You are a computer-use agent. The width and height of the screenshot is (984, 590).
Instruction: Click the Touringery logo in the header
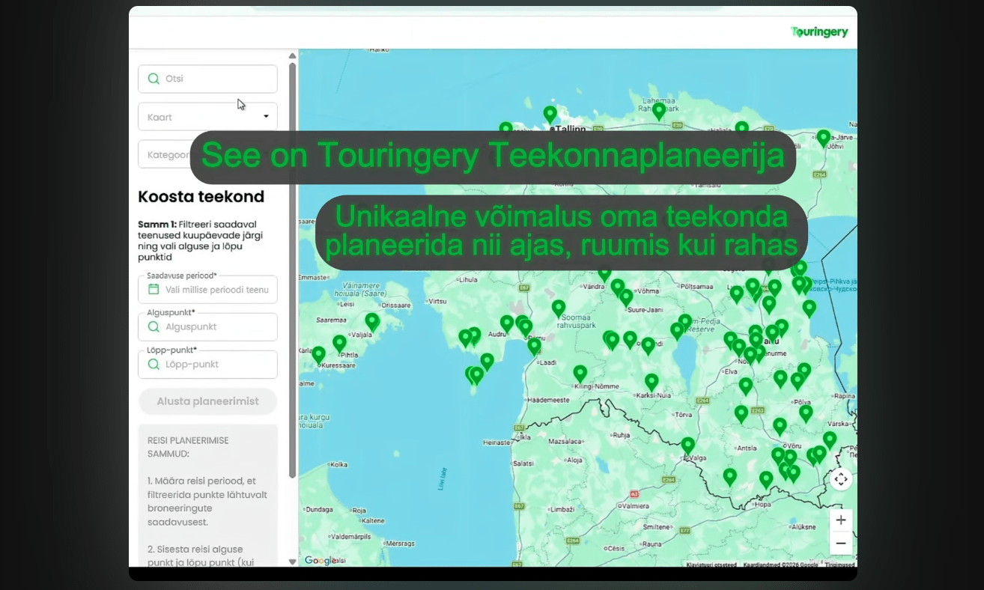tap(819, 32)
